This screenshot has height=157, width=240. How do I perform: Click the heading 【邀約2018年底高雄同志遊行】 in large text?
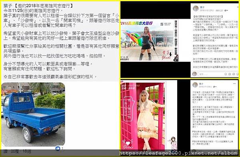(44, 6)
